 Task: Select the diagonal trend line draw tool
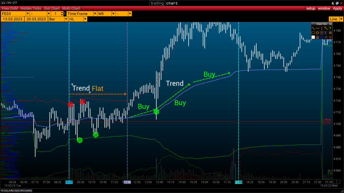(313, 28)
